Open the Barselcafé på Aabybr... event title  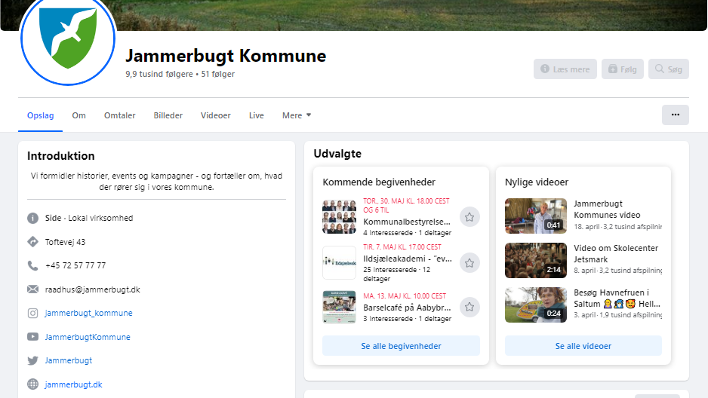click(407, 308)
